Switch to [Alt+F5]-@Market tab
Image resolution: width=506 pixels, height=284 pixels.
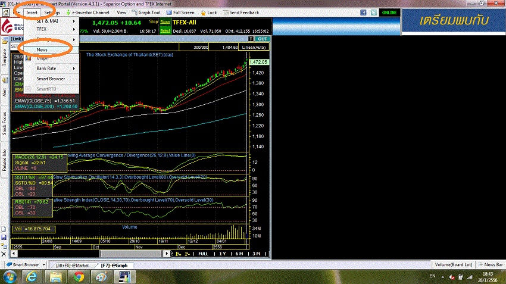[72, 266]
